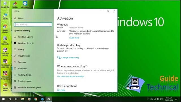Screen dimensions: 181x102
Task: Click the Settings gear on the taskbar
Action: click(49, 99)
